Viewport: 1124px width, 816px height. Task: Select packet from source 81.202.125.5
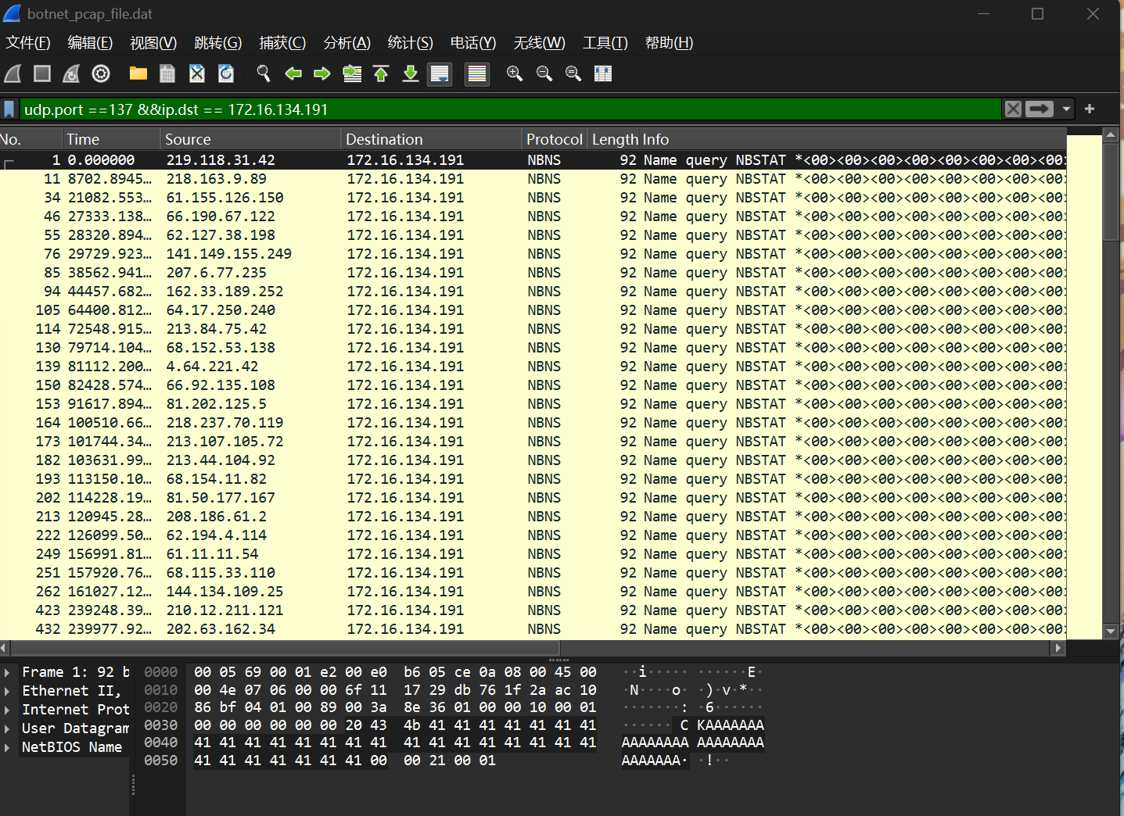(533, 404)
